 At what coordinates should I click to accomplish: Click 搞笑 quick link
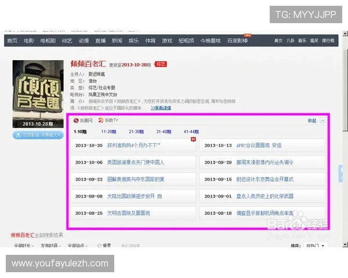[314, 41]
